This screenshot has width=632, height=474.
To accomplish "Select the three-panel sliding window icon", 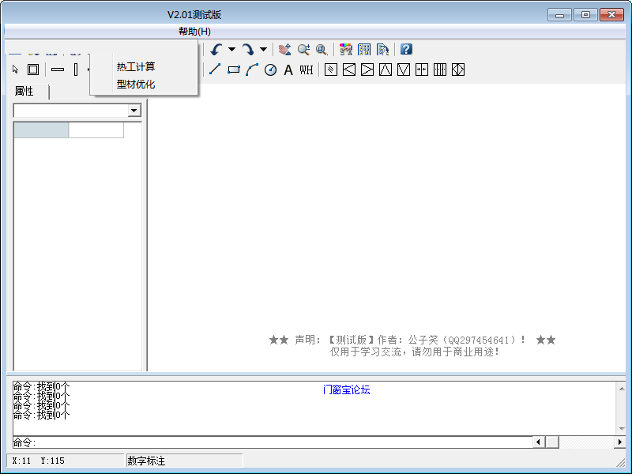I will tap(440, 70).
